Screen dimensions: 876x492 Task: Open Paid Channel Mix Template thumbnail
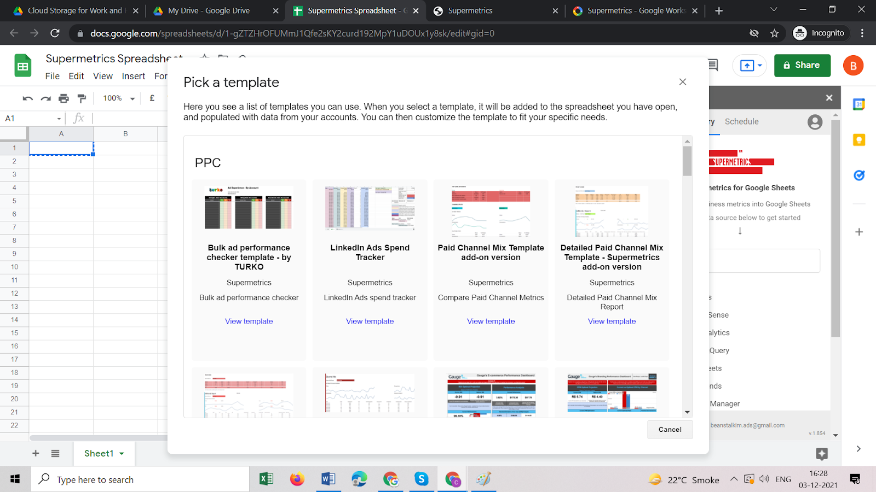coord(491,210)
